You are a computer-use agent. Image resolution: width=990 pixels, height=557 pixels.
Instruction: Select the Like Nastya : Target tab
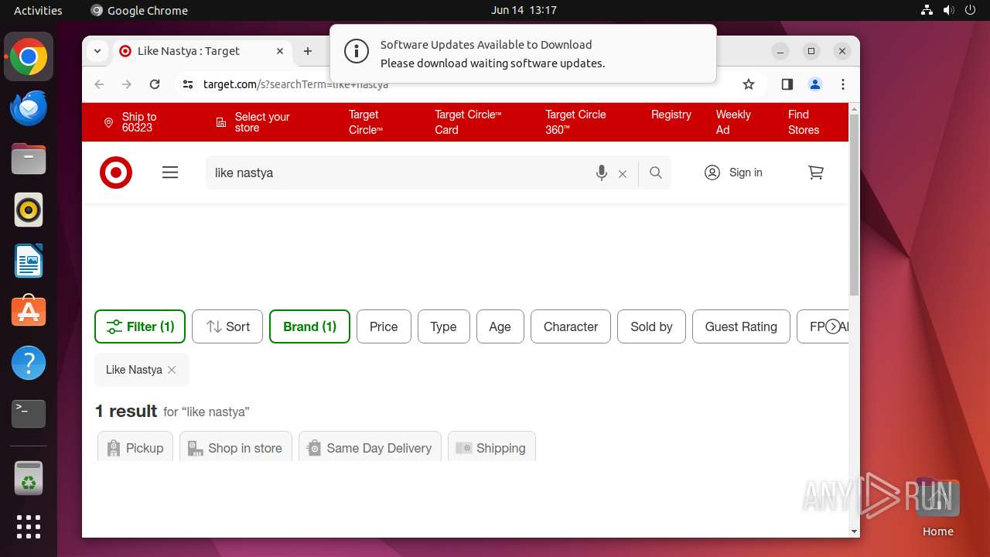pyautogui.click(x=202, y=51)
